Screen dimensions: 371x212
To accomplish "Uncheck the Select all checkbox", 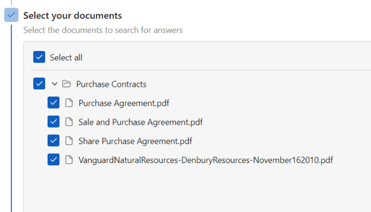I will [x=39, y=57].
